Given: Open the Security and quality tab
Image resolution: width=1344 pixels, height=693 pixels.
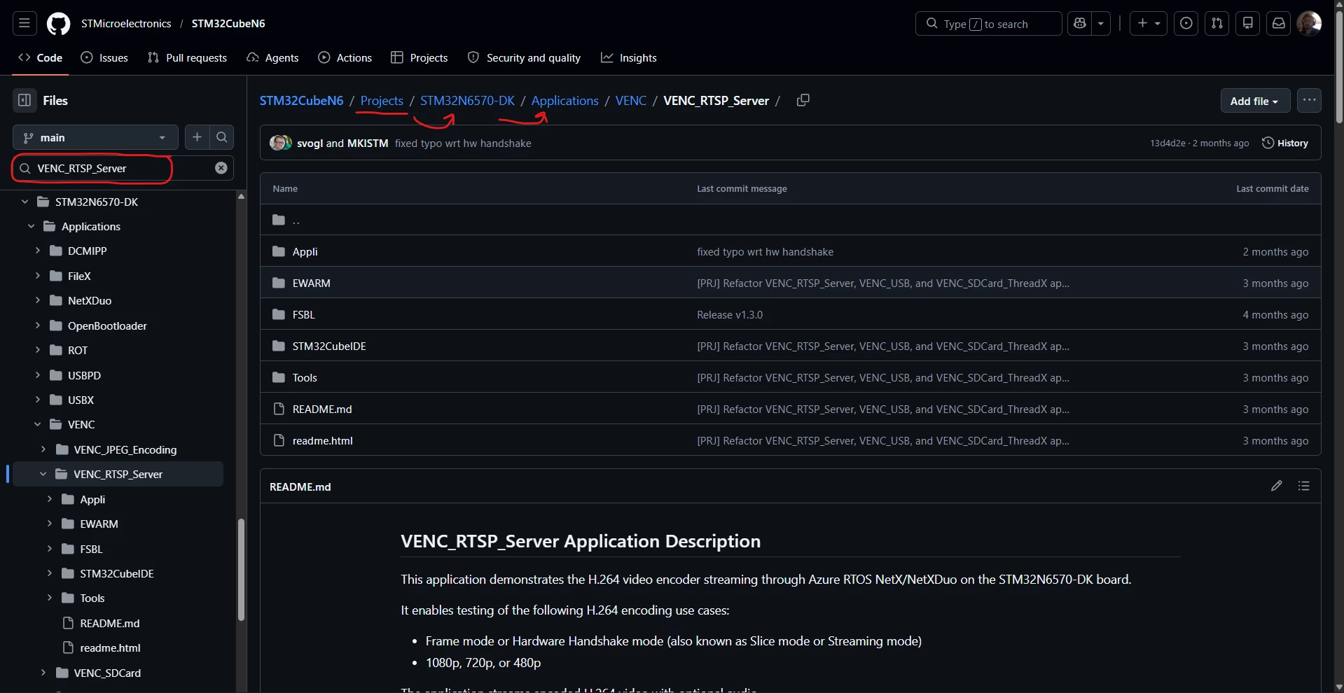Looking at the screenshot, I should (x=525, y=58).
